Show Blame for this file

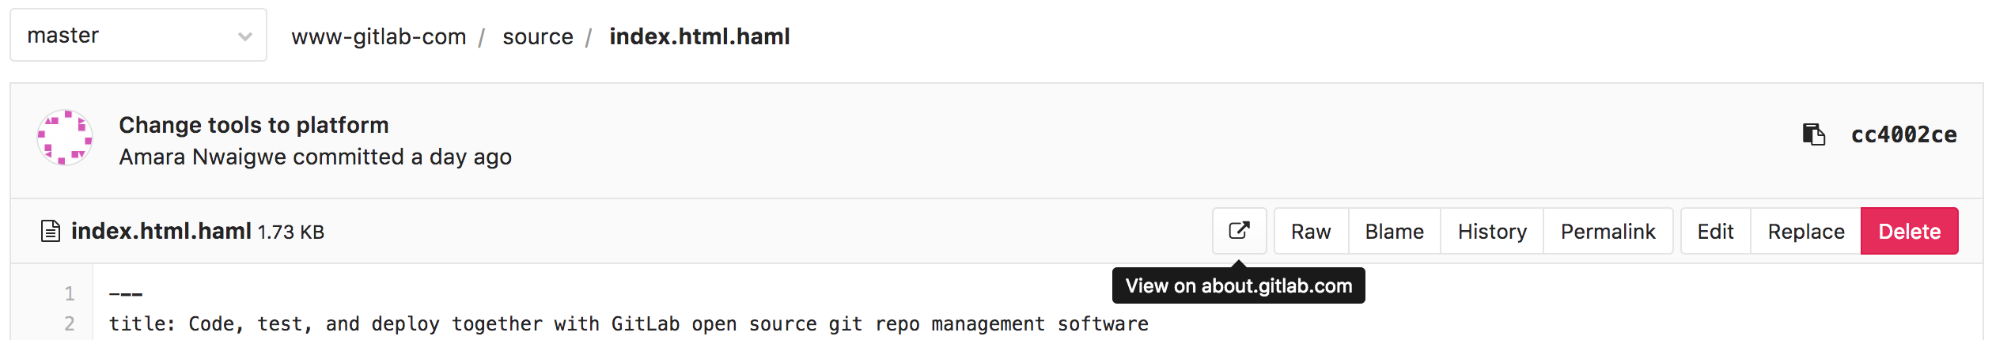pyautogui.click(x=1394, y=232)
